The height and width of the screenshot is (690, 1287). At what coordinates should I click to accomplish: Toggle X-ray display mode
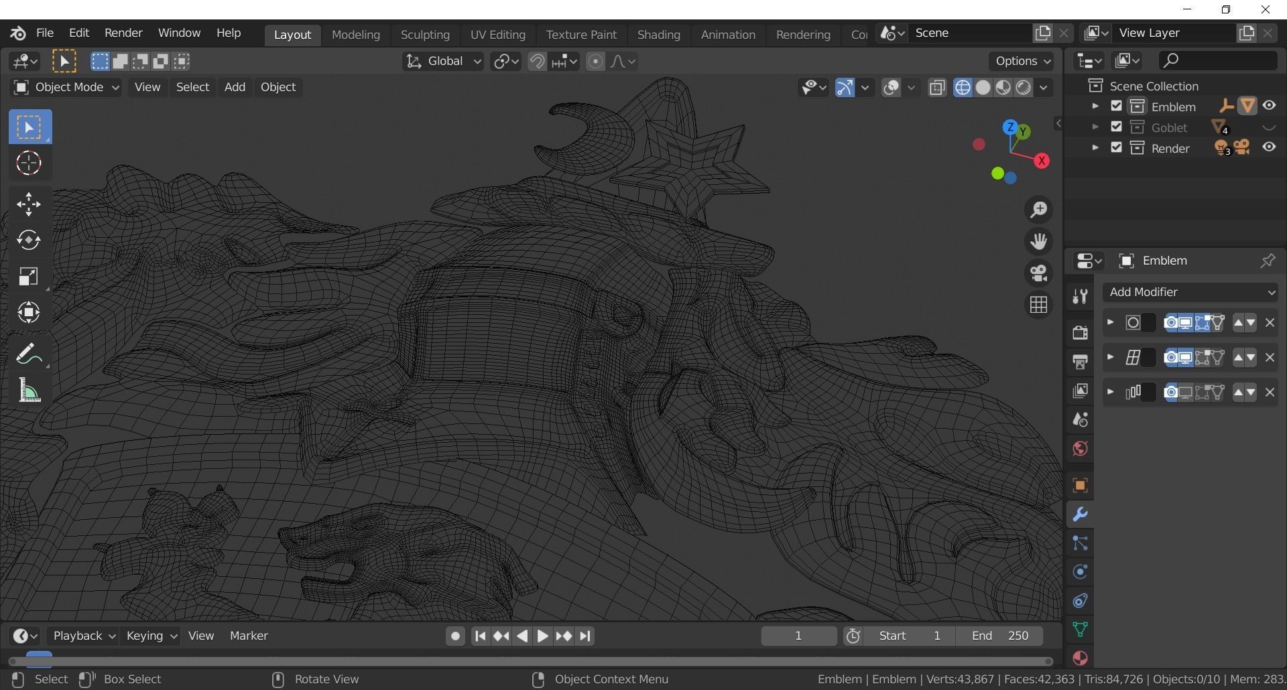[x=937, y=88]
